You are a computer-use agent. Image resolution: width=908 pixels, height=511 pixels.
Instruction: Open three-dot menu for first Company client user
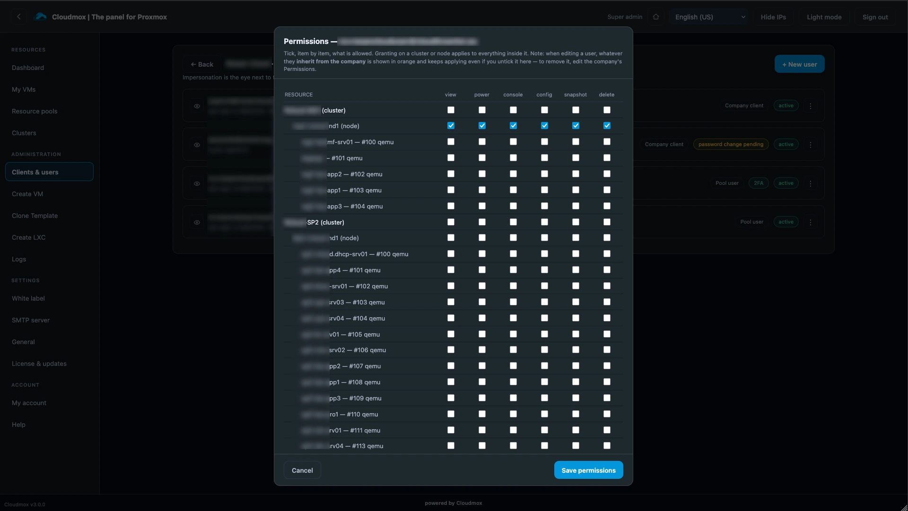click(811, 106)
